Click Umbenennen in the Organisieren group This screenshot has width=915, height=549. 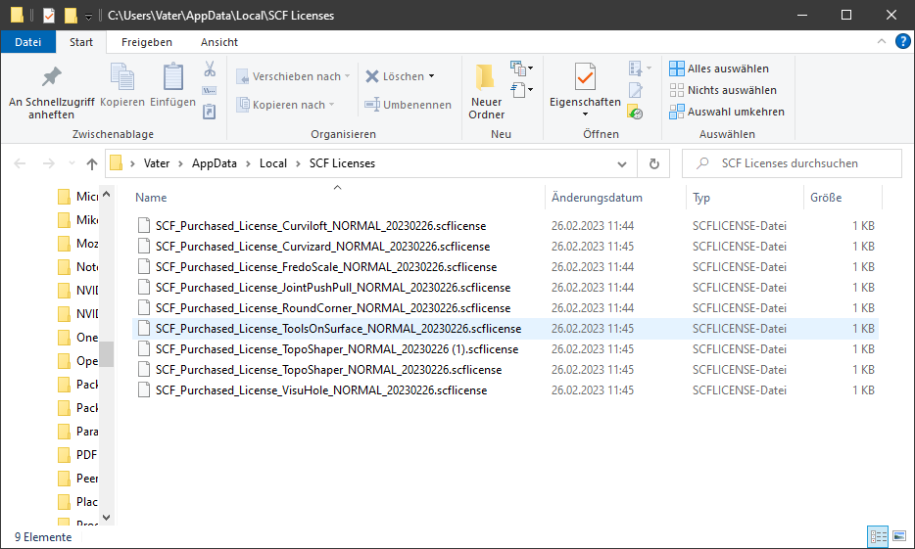409,105
